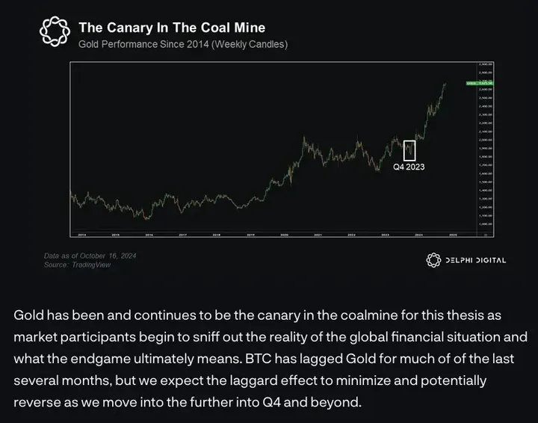Click the title 'The Canary In The Coal Mine'
This screenshot has width=538, height=423.
(172, 28)
